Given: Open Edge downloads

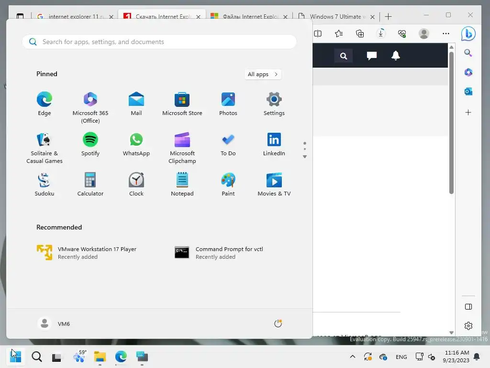Looking at the screenshot, I should point(381,34).
